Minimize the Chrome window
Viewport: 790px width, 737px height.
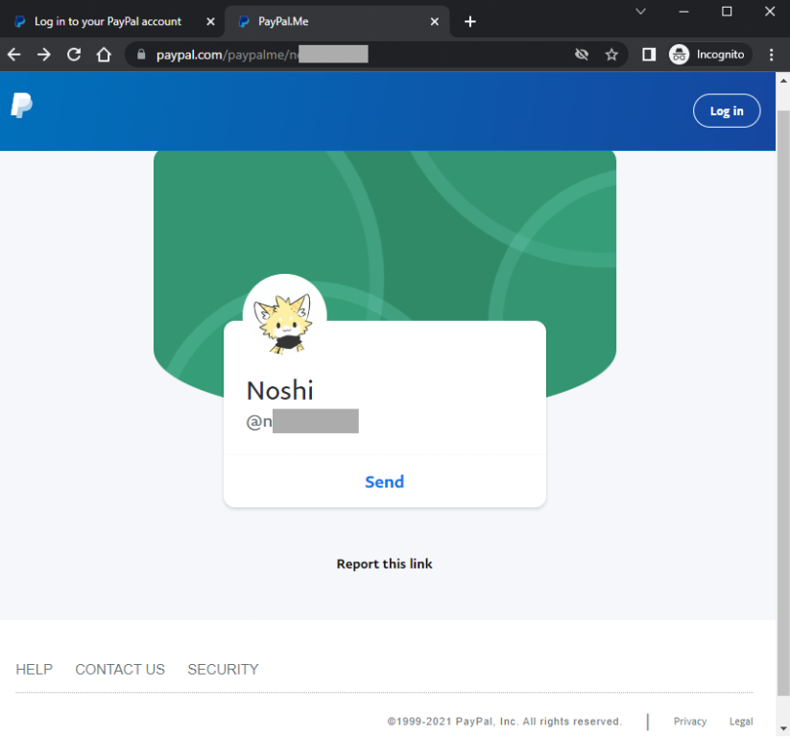pyautogui.click(x=683, y=12)
